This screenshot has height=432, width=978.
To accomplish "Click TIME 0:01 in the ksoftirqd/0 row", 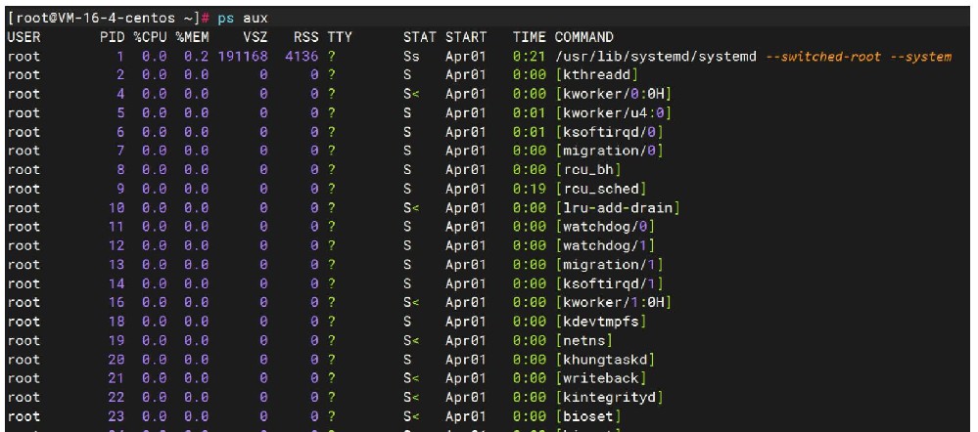I will tap(529, 132).
